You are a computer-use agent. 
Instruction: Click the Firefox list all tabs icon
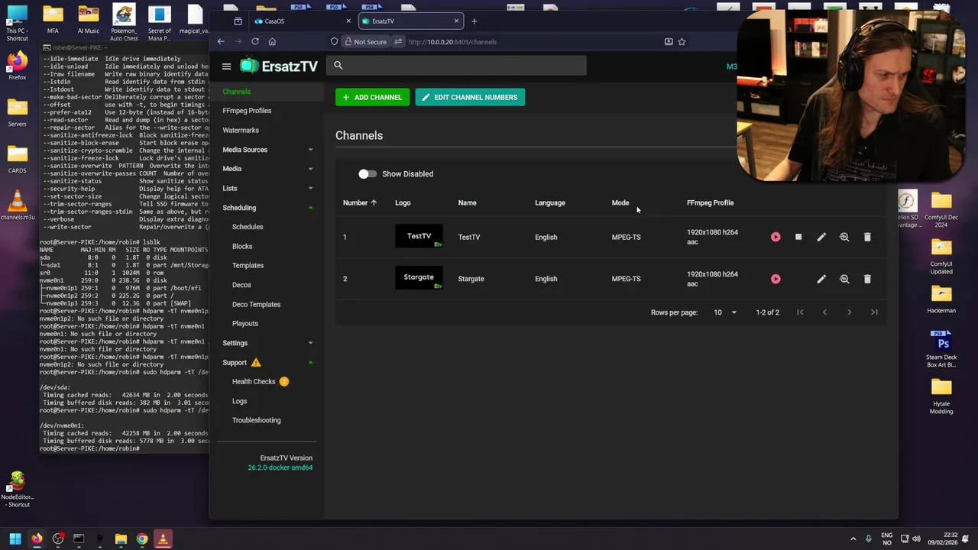238,21
